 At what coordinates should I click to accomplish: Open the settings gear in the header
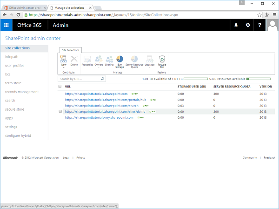pyautogui.click(x=248, y=25)
